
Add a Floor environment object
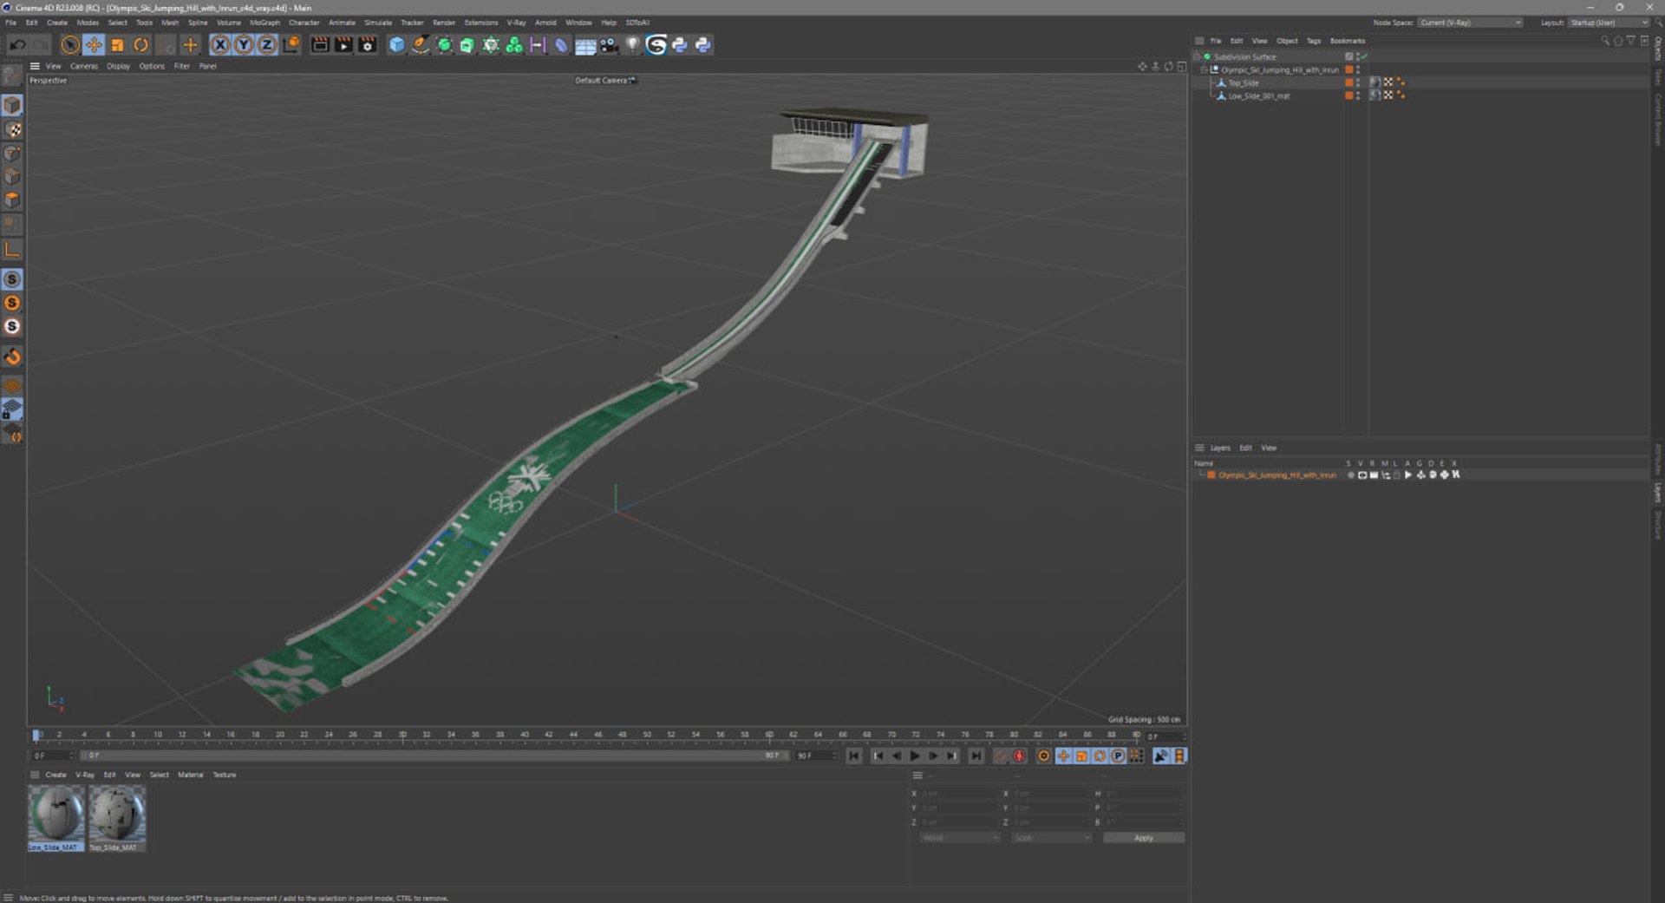[x=585, y=45]
